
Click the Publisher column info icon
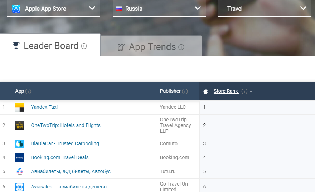(x=185, y=91)
